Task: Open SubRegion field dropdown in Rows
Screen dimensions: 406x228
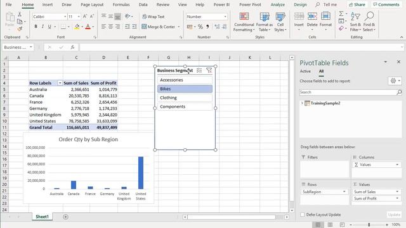Action: [x=344, y=192]
